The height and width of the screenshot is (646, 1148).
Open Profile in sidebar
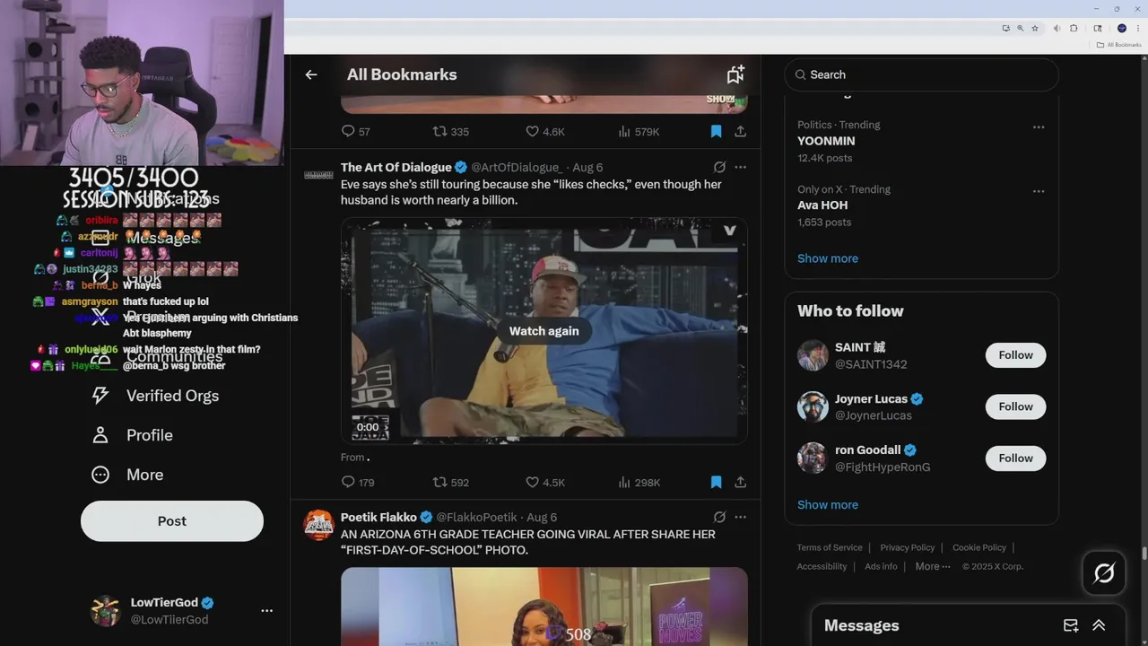133,435
